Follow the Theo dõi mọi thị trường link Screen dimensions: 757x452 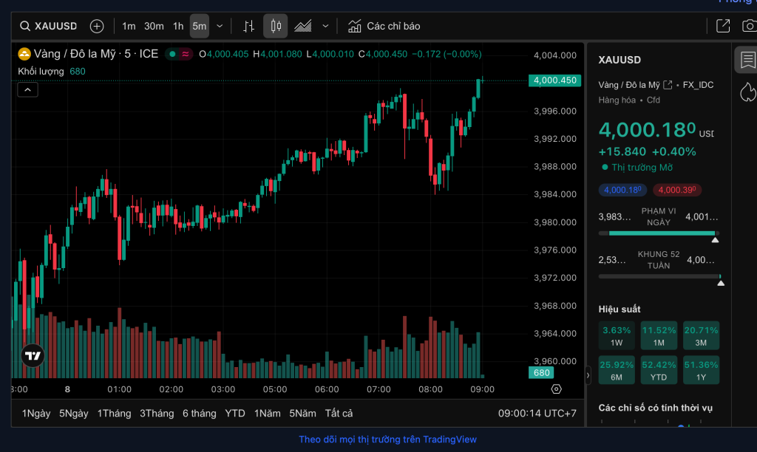(x=387, y=439)
